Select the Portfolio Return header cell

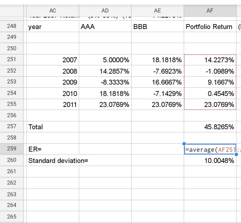click(x=210, y=27)
